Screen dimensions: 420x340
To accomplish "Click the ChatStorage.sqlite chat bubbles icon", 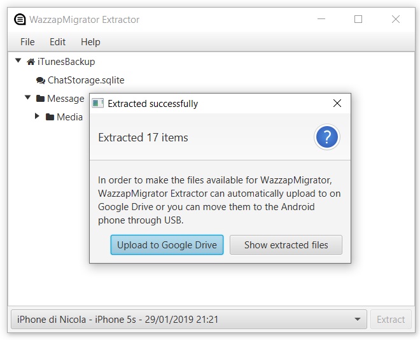I will 41,80.
